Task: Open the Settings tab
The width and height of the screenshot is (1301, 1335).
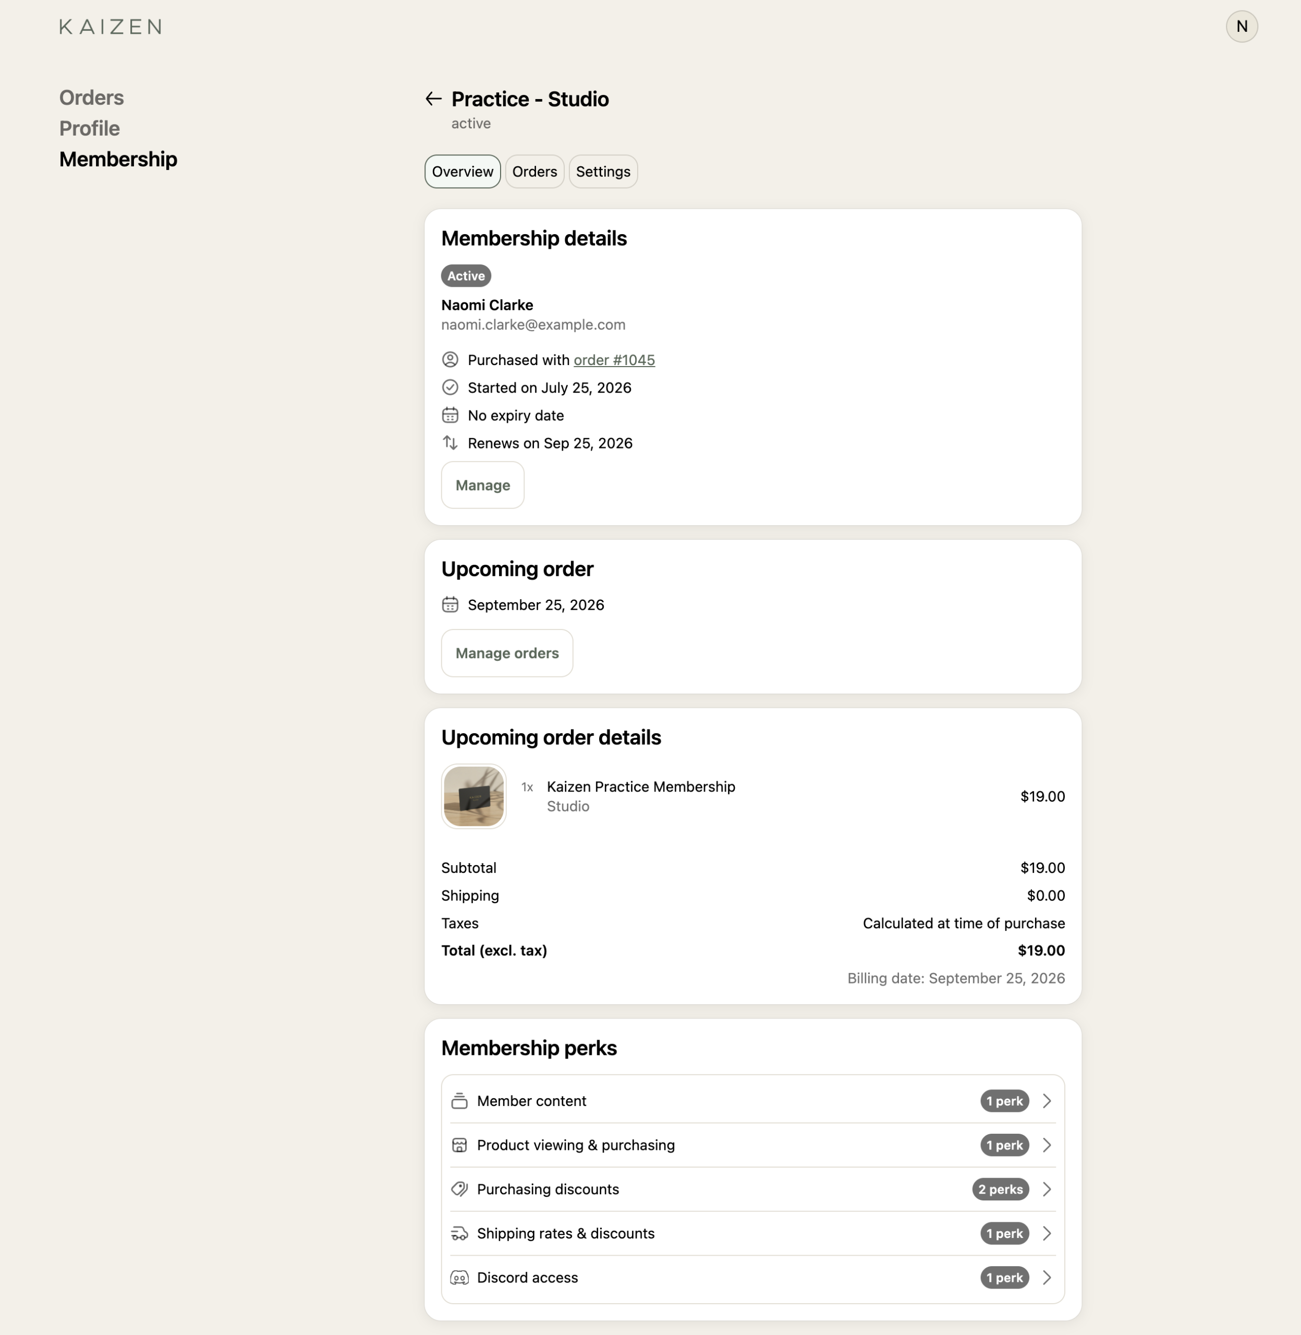Action: coord(603,172)
